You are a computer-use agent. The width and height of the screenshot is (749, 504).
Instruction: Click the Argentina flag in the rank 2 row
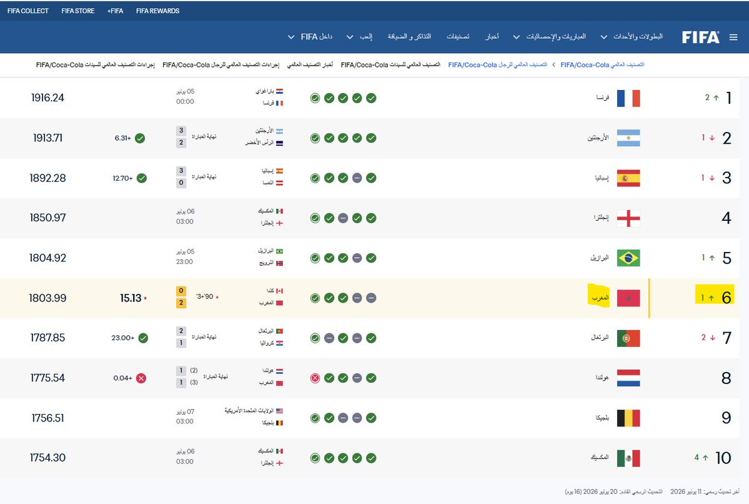click(628, 138)
